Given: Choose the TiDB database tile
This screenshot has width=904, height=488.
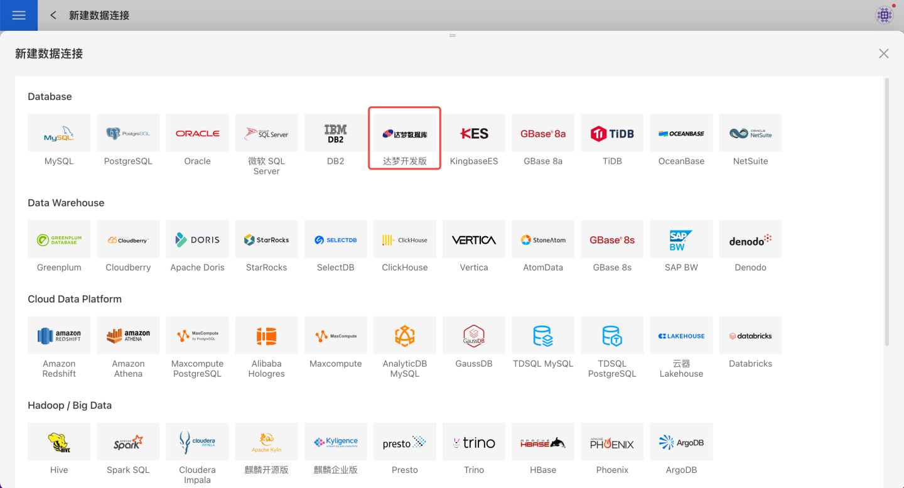Looking at the screenshot, I should click(x=612, y=133).
